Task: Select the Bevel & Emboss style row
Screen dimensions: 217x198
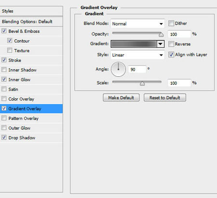Action: 31,31
